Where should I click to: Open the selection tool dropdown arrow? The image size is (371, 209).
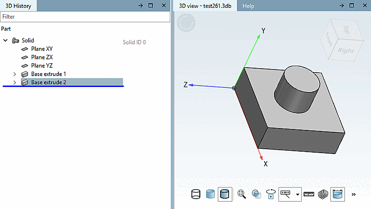pos(298,194)
